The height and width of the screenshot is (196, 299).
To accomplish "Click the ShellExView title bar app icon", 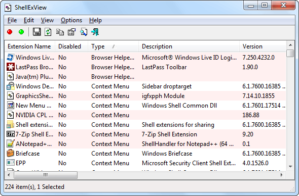I will (x=8, y=8).
